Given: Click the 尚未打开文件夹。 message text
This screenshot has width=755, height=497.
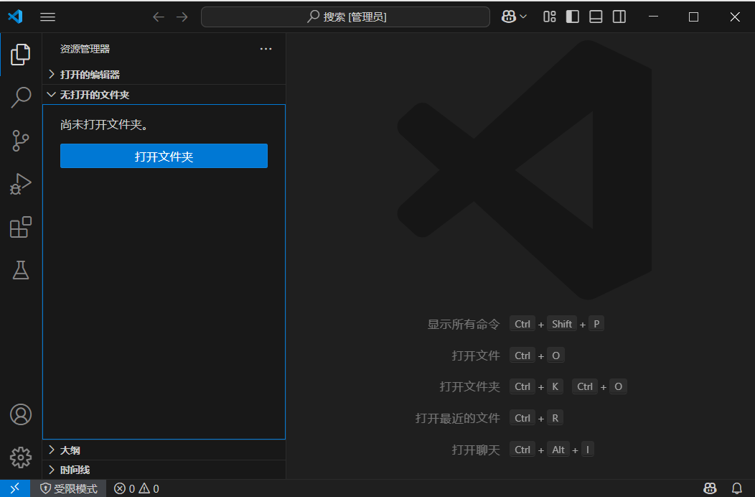Looking at the screenshot, I should (104, 125).
